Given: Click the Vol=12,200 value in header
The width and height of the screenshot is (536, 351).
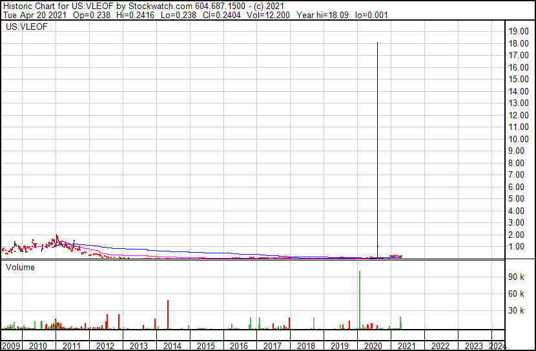Looking at the screenshot, I should (268, 15).
